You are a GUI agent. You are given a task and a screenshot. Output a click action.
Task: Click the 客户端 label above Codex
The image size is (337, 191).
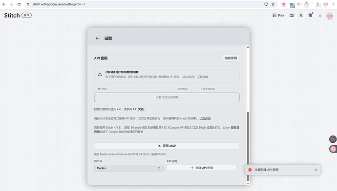[98, 161]
